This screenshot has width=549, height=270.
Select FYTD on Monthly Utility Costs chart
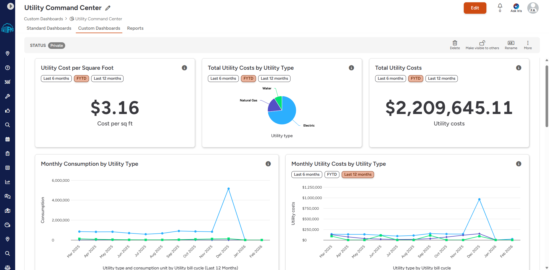coord(332,175)
